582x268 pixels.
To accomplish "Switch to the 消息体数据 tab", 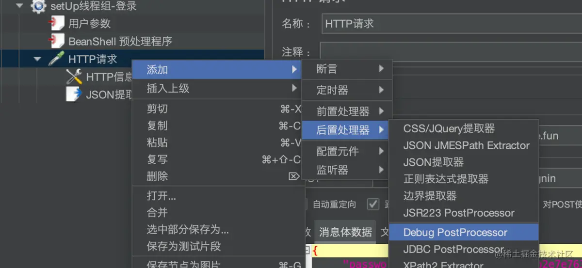I will click(x=345, y=232).
